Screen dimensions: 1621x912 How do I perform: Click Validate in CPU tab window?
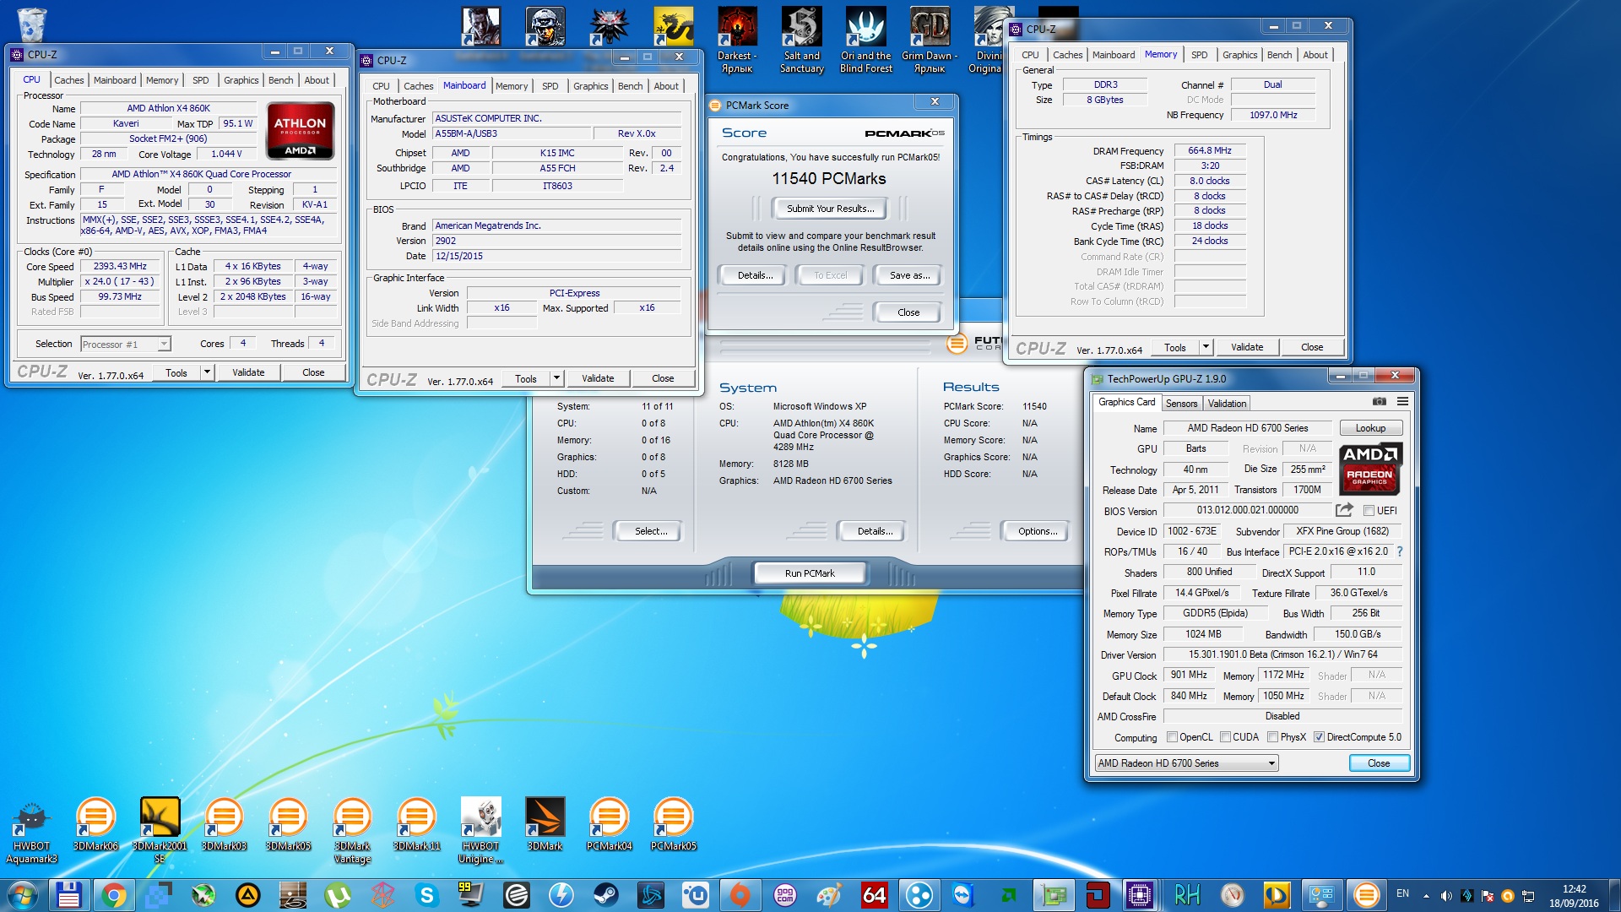point(248,372)
